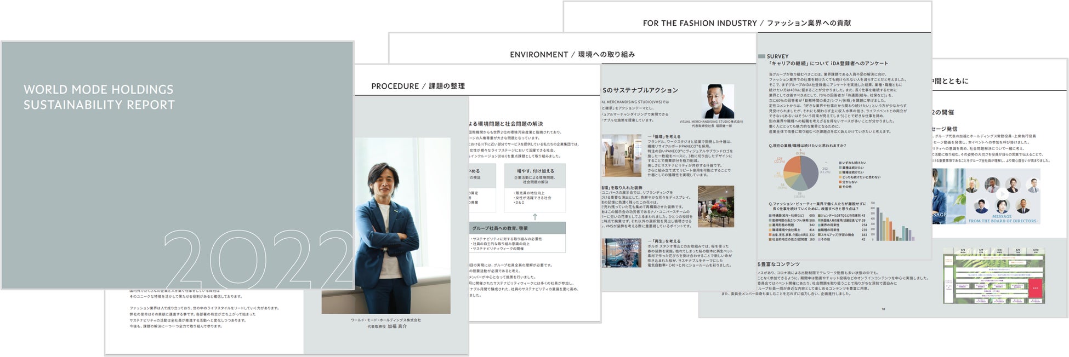Click the survey pie chart
This screenshot has width=1069, height=357.
[801, 173]
